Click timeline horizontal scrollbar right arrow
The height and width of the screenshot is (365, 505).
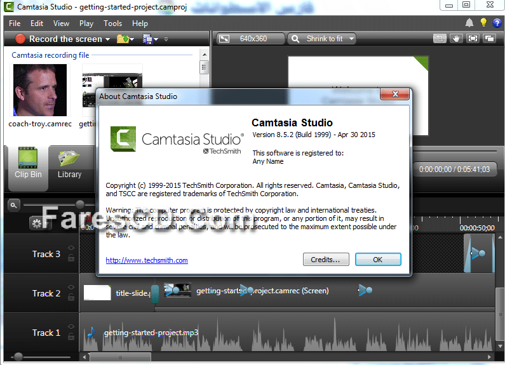point(489,357)
